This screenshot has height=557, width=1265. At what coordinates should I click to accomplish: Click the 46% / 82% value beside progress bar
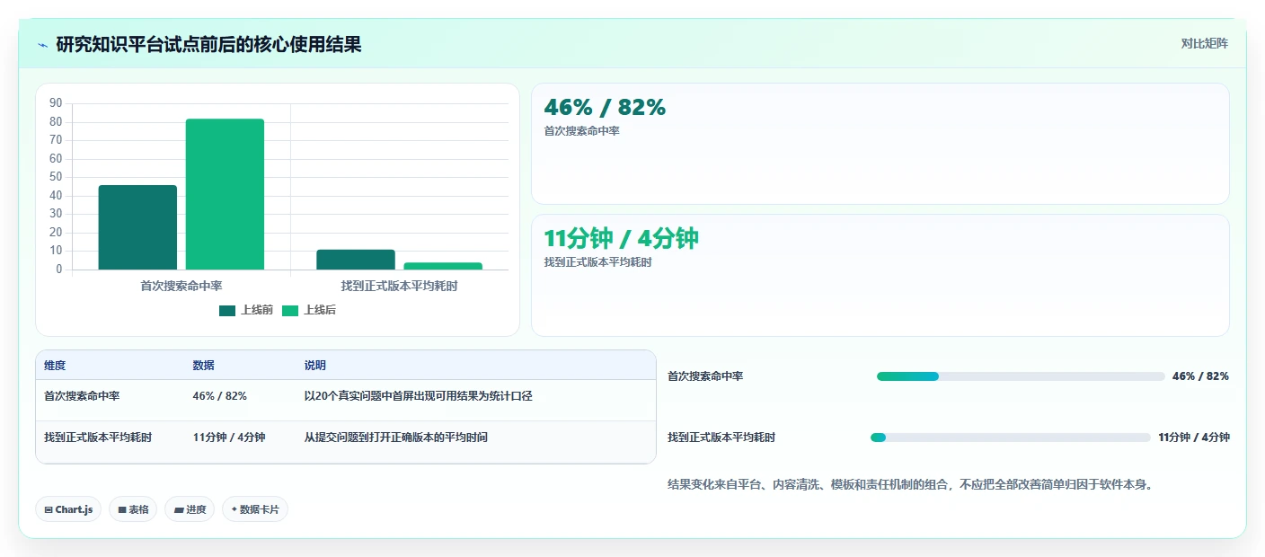(1200, 376)
